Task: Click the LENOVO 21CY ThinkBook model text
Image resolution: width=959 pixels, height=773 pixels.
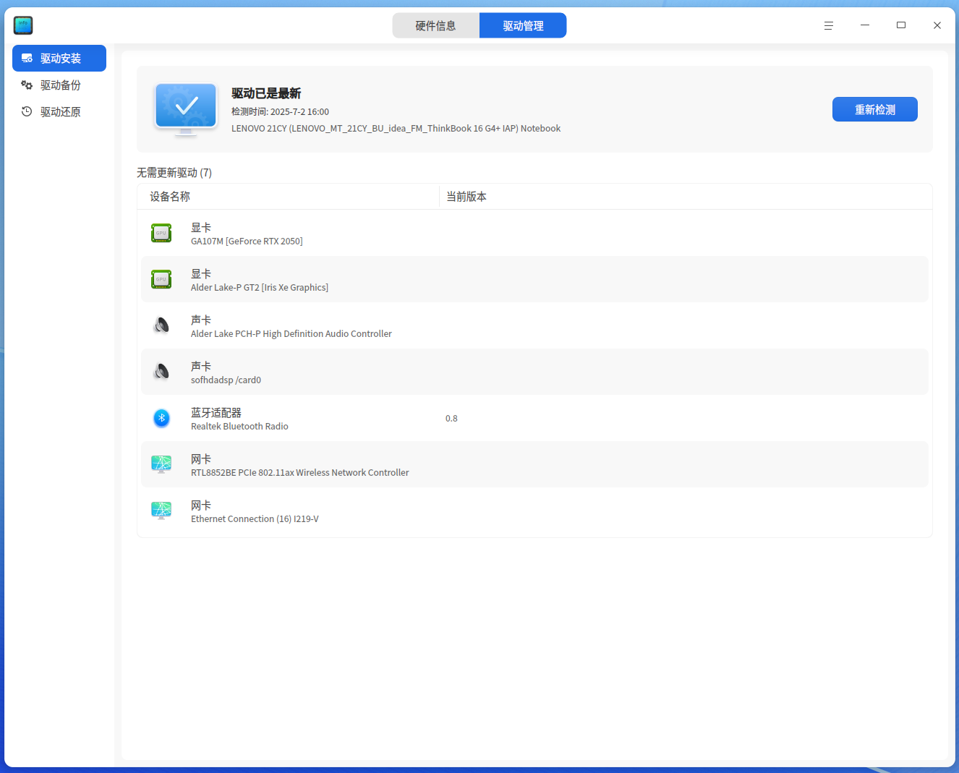Action: point(396,129)
